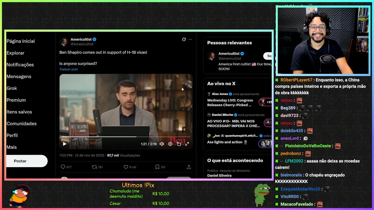Open Grok from the sidebar
This screenshot has width=374, height=210.
(x=12, y=88)
